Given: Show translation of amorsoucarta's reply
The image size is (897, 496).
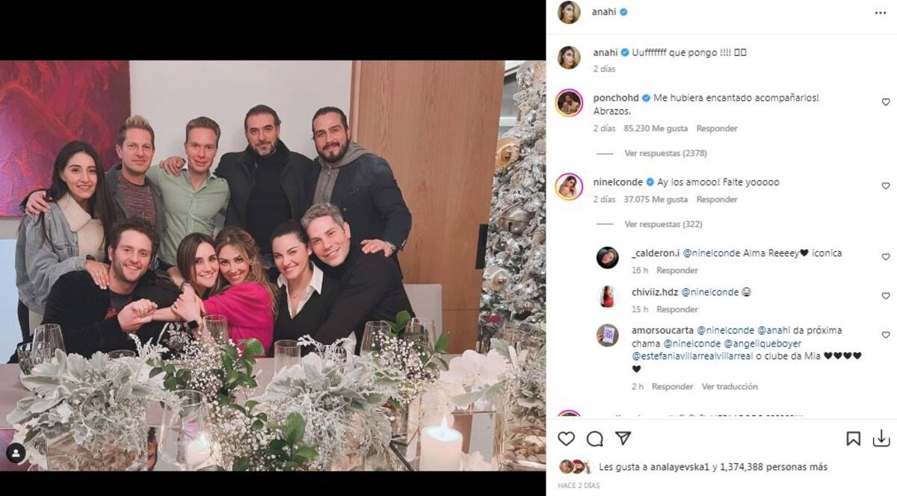Looking at the screenshot, I should [730, 387].
